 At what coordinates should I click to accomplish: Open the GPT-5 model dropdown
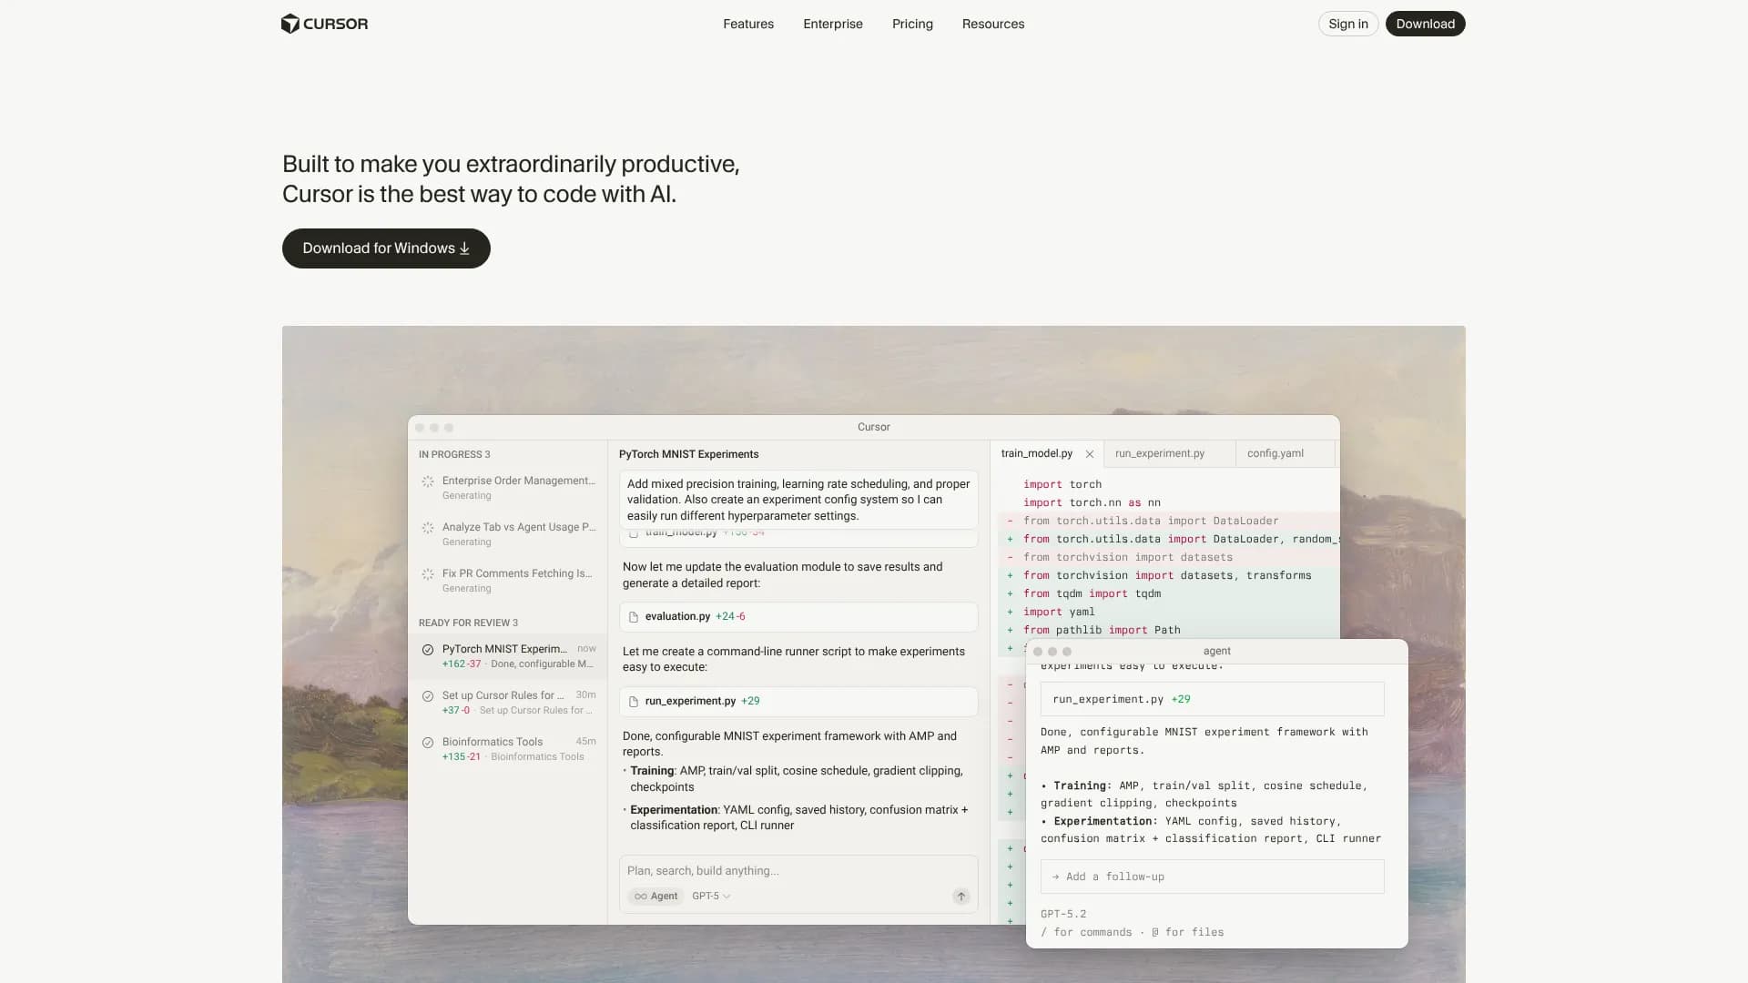click(x=710, y=896)
